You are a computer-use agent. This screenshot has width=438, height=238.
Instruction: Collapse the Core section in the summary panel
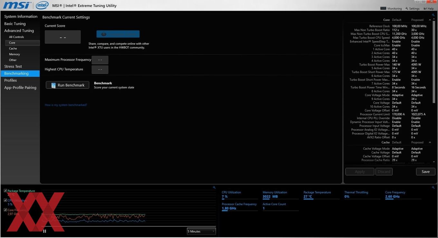point(430,20)
